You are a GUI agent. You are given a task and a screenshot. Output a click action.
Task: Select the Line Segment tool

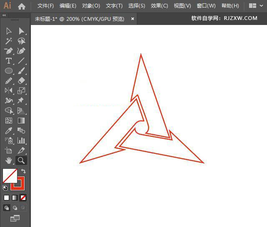[x=21, y=61]
